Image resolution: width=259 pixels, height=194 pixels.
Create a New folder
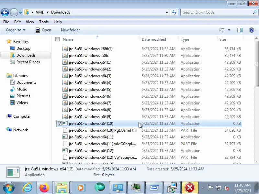coord(70,30)
